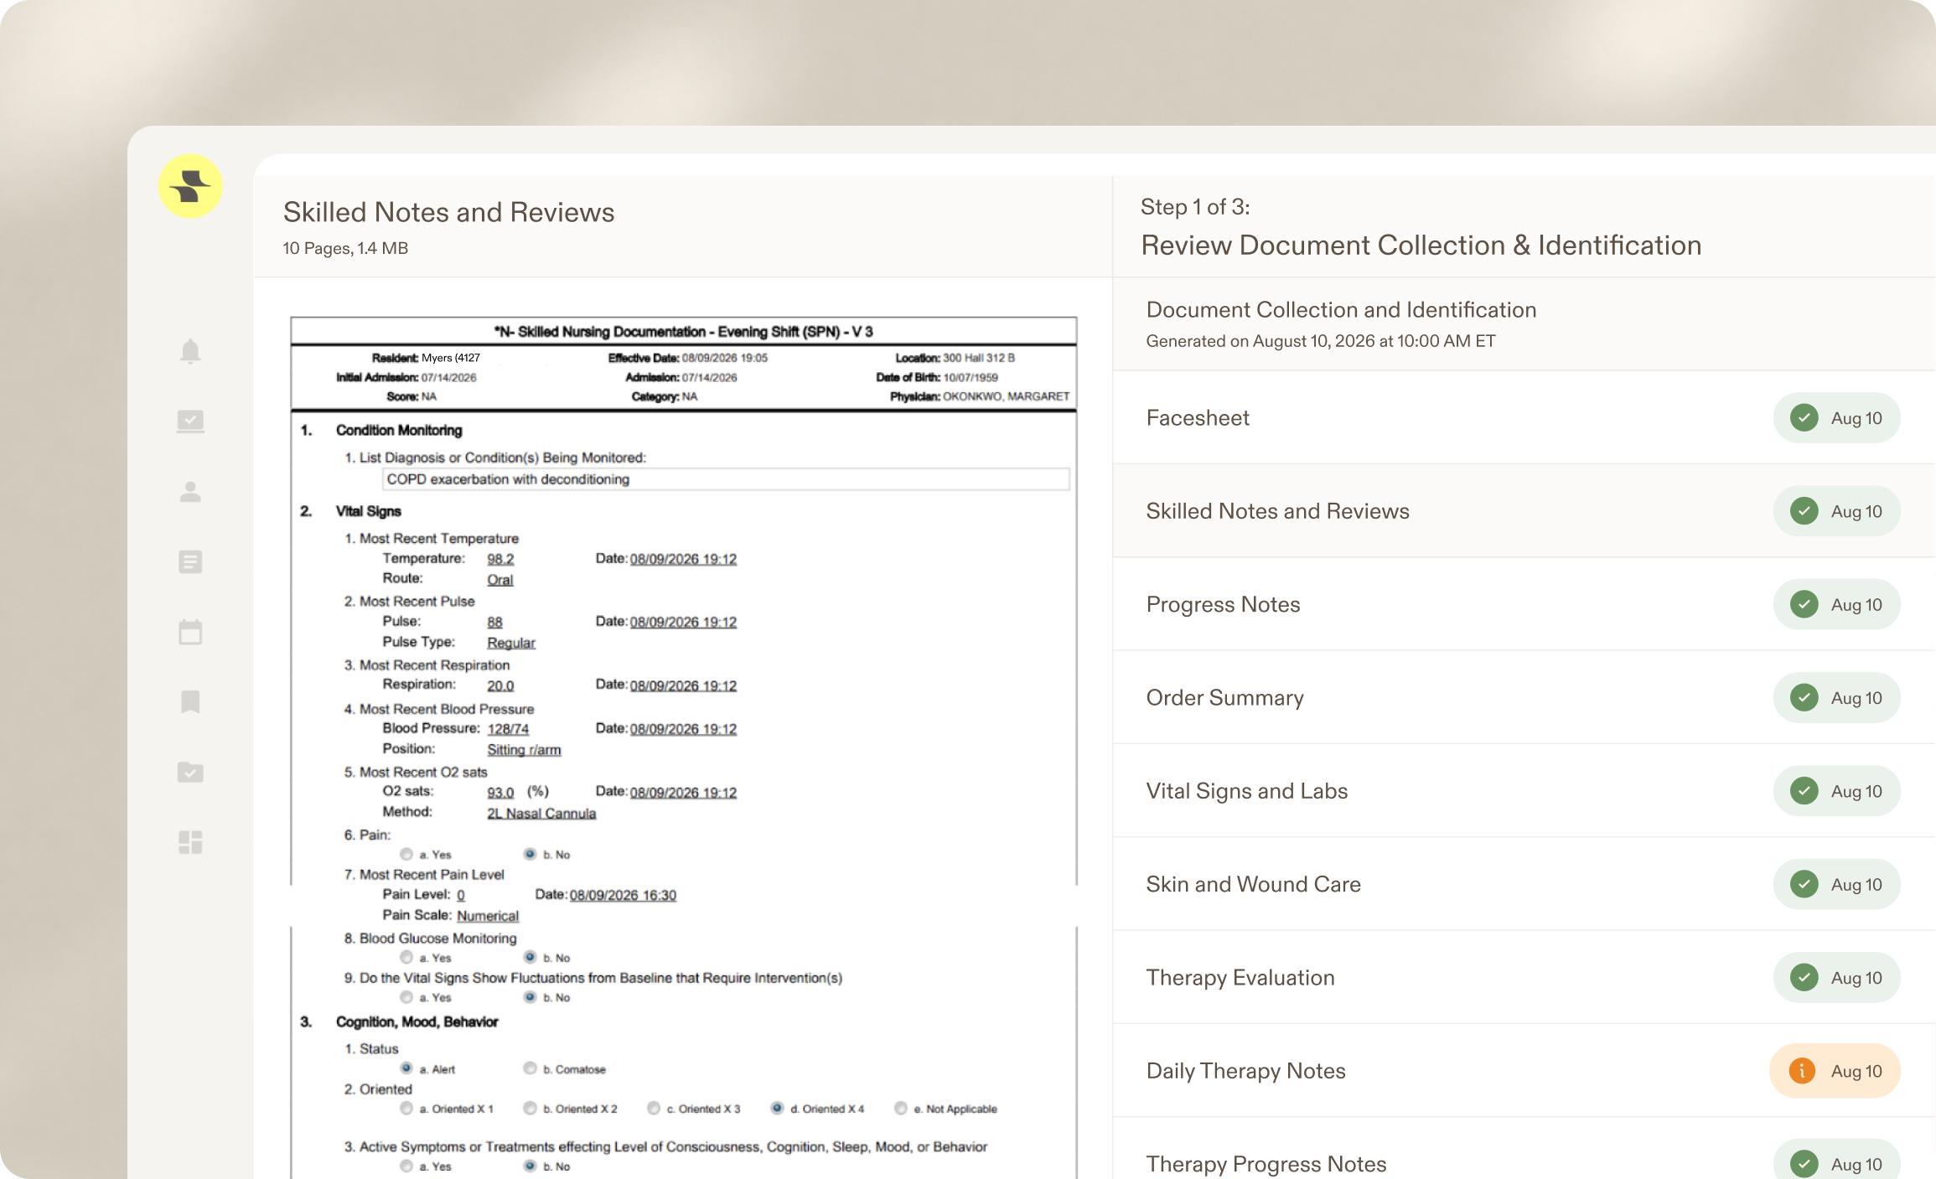
Task: Open the documents sidebar icon
Action: pos(190,561)
